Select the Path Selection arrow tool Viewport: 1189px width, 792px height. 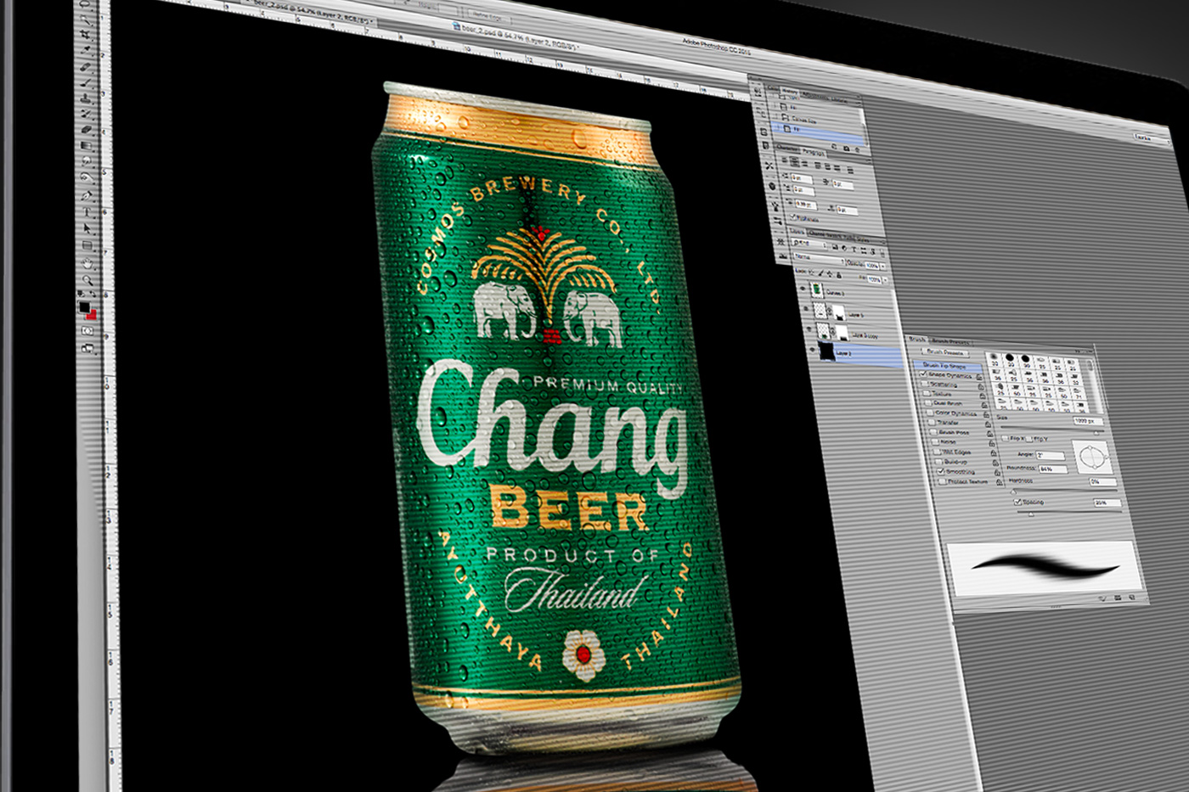(87, 227)
